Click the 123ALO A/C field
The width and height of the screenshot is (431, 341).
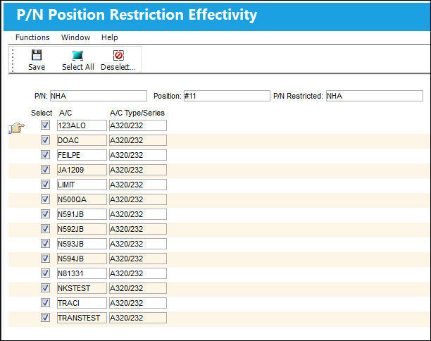pos(82,125)
